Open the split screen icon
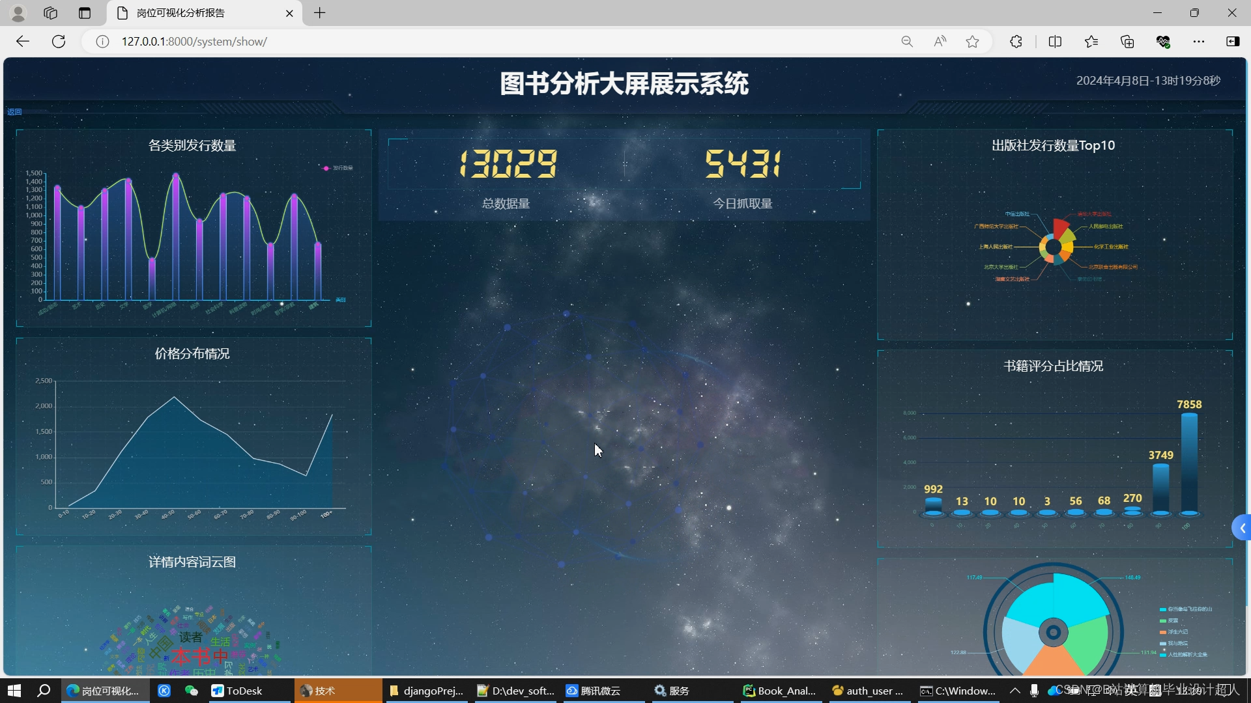 pyautogui.click(x=1055, y=42)
